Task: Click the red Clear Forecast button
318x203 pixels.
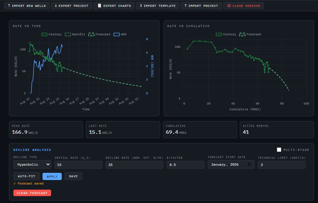Action: [32, 193]
